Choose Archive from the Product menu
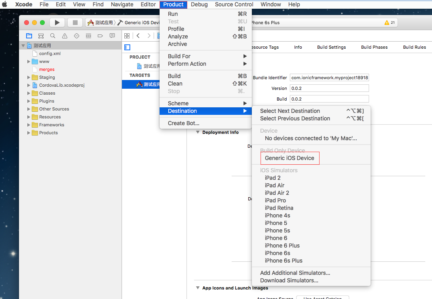The width and height of the screenshot is (432, 299). 206,44
